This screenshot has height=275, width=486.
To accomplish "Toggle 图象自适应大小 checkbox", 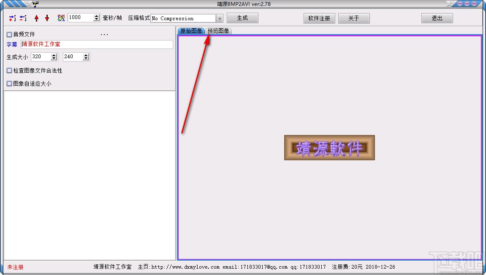I will click(9, 84).
